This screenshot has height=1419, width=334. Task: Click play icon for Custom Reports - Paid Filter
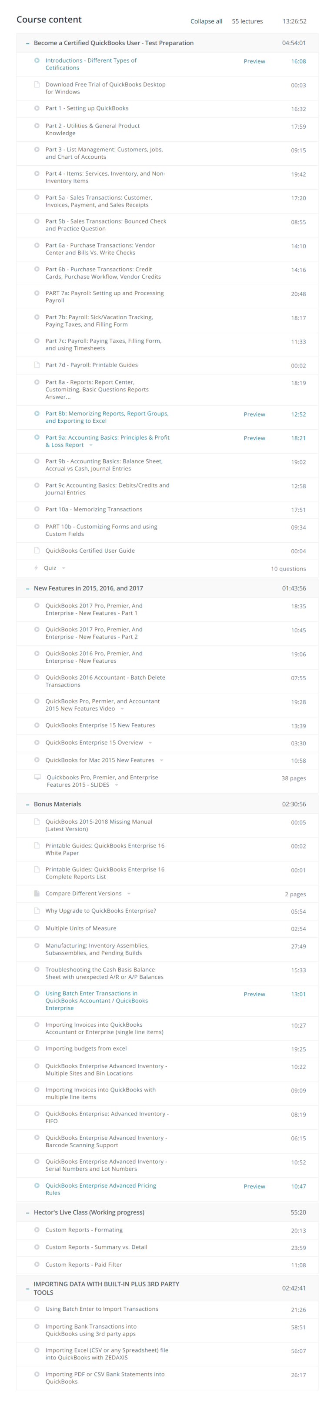pyautogui.click(x=37, y=1264)
